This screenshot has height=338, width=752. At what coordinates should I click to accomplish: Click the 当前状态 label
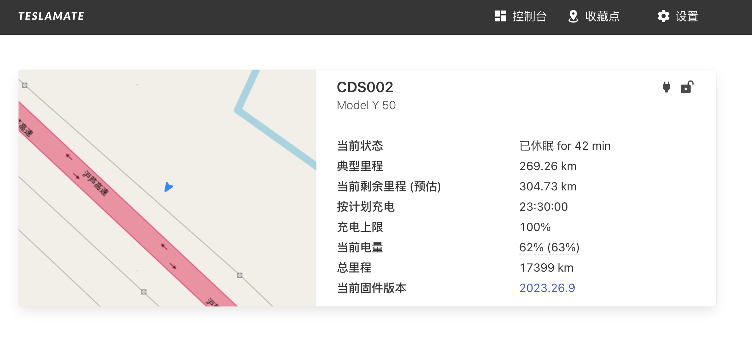(360, 146)
